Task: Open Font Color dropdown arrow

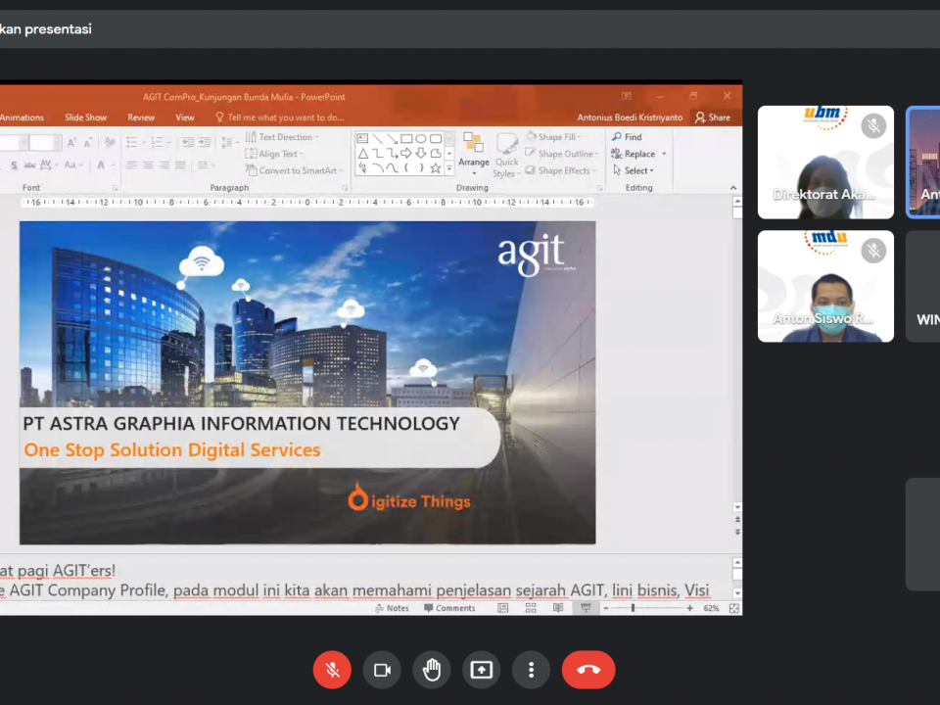Action: [x=113, y=164]
